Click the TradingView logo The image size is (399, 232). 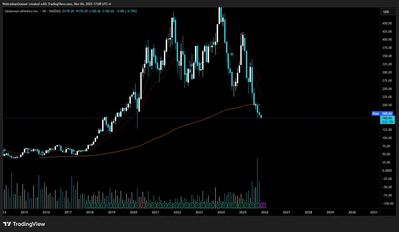click(24, 224)
